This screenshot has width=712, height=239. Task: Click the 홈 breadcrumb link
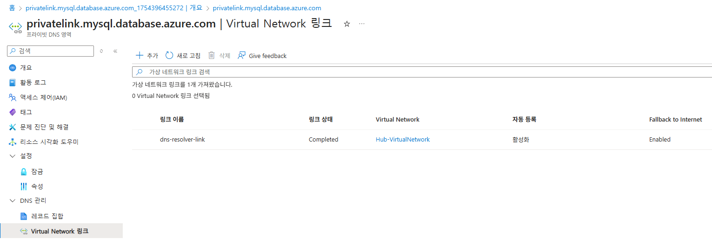tap(12, 8)
